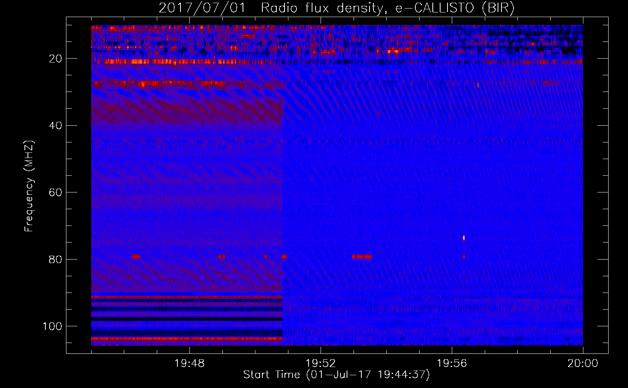Screen dimensions: 628x388
Task: Click the "80" frequency tick label
Action: tap(56, 260)
